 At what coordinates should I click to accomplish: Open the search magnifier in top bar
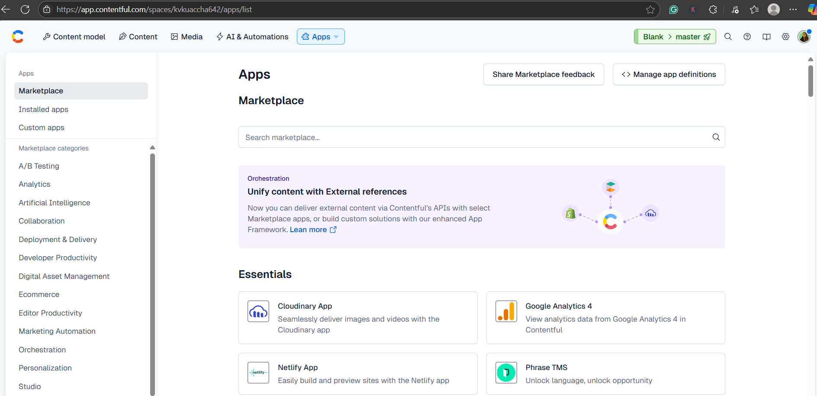point(728,37)
